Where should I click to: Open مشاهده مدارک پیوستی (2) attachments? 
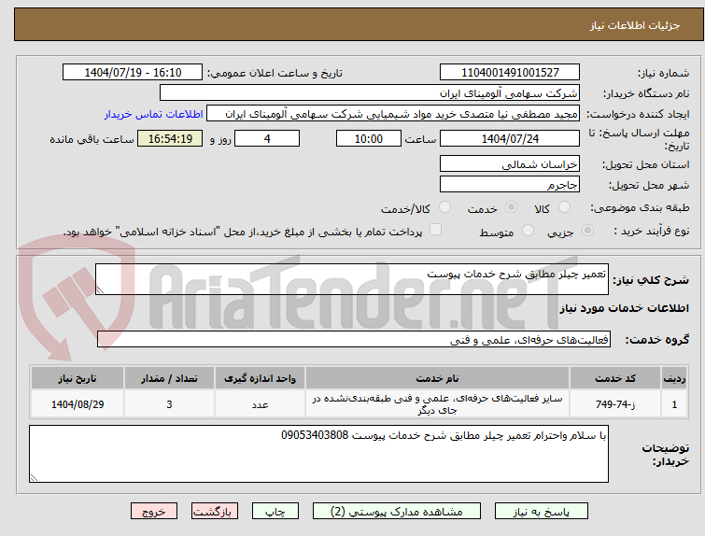(397, 512)
